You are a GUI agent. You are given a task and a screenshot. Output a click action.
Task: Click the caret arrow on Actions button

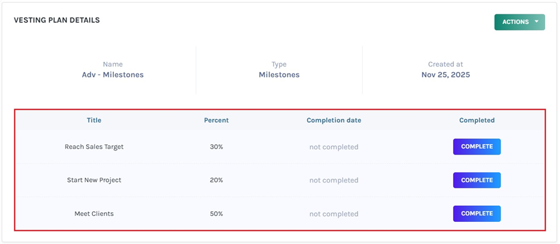tap(537, 22)
